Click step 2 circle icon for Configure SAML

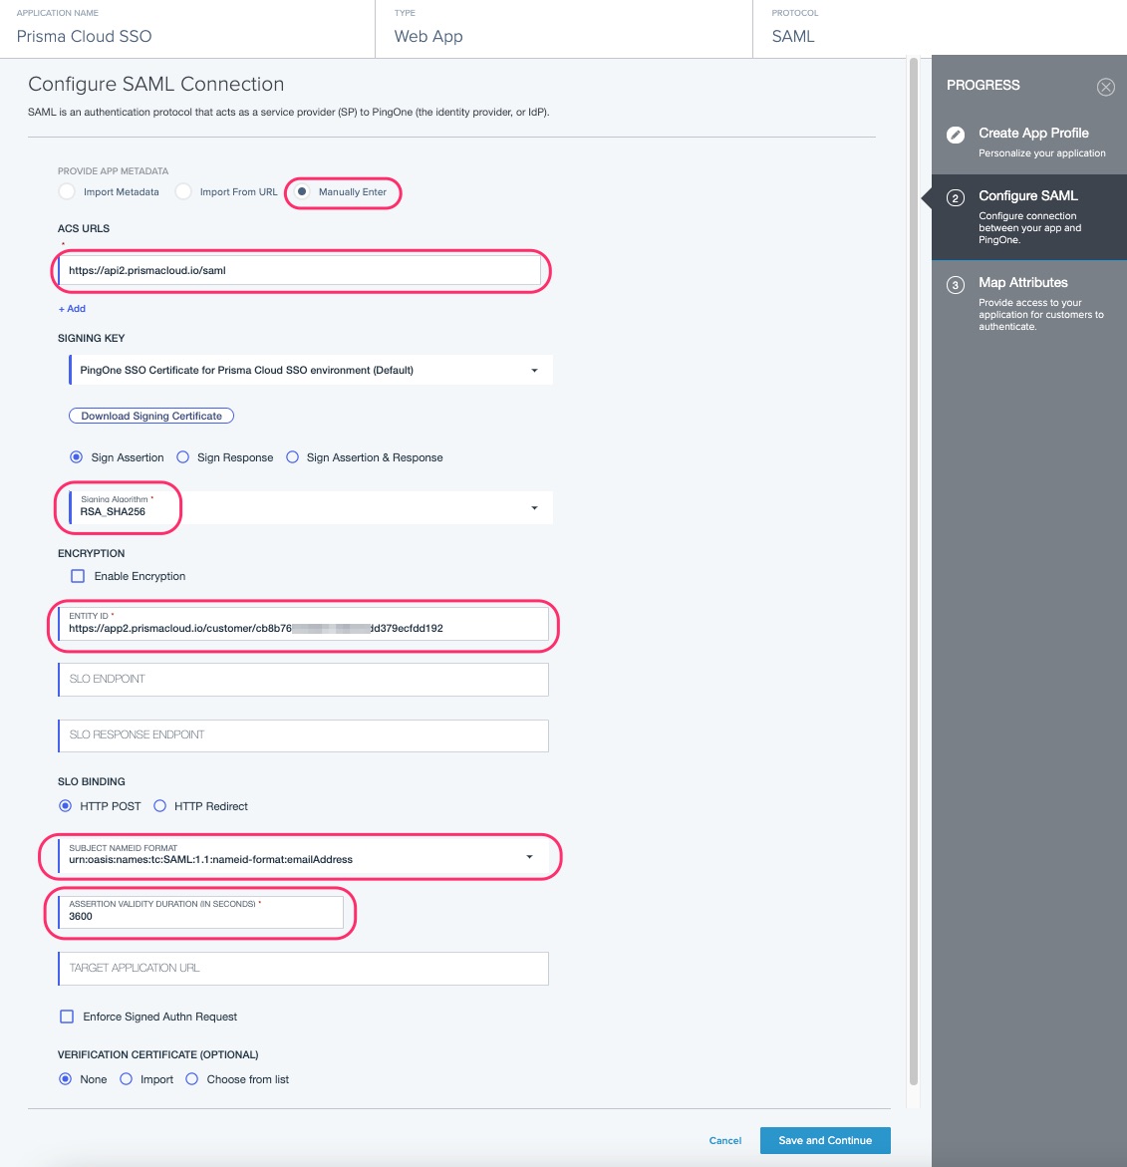point(955,198)
